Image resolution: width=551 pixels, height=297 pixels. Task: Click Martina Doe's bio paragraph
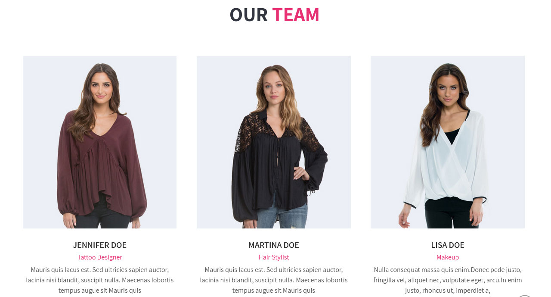pos(274,280)
